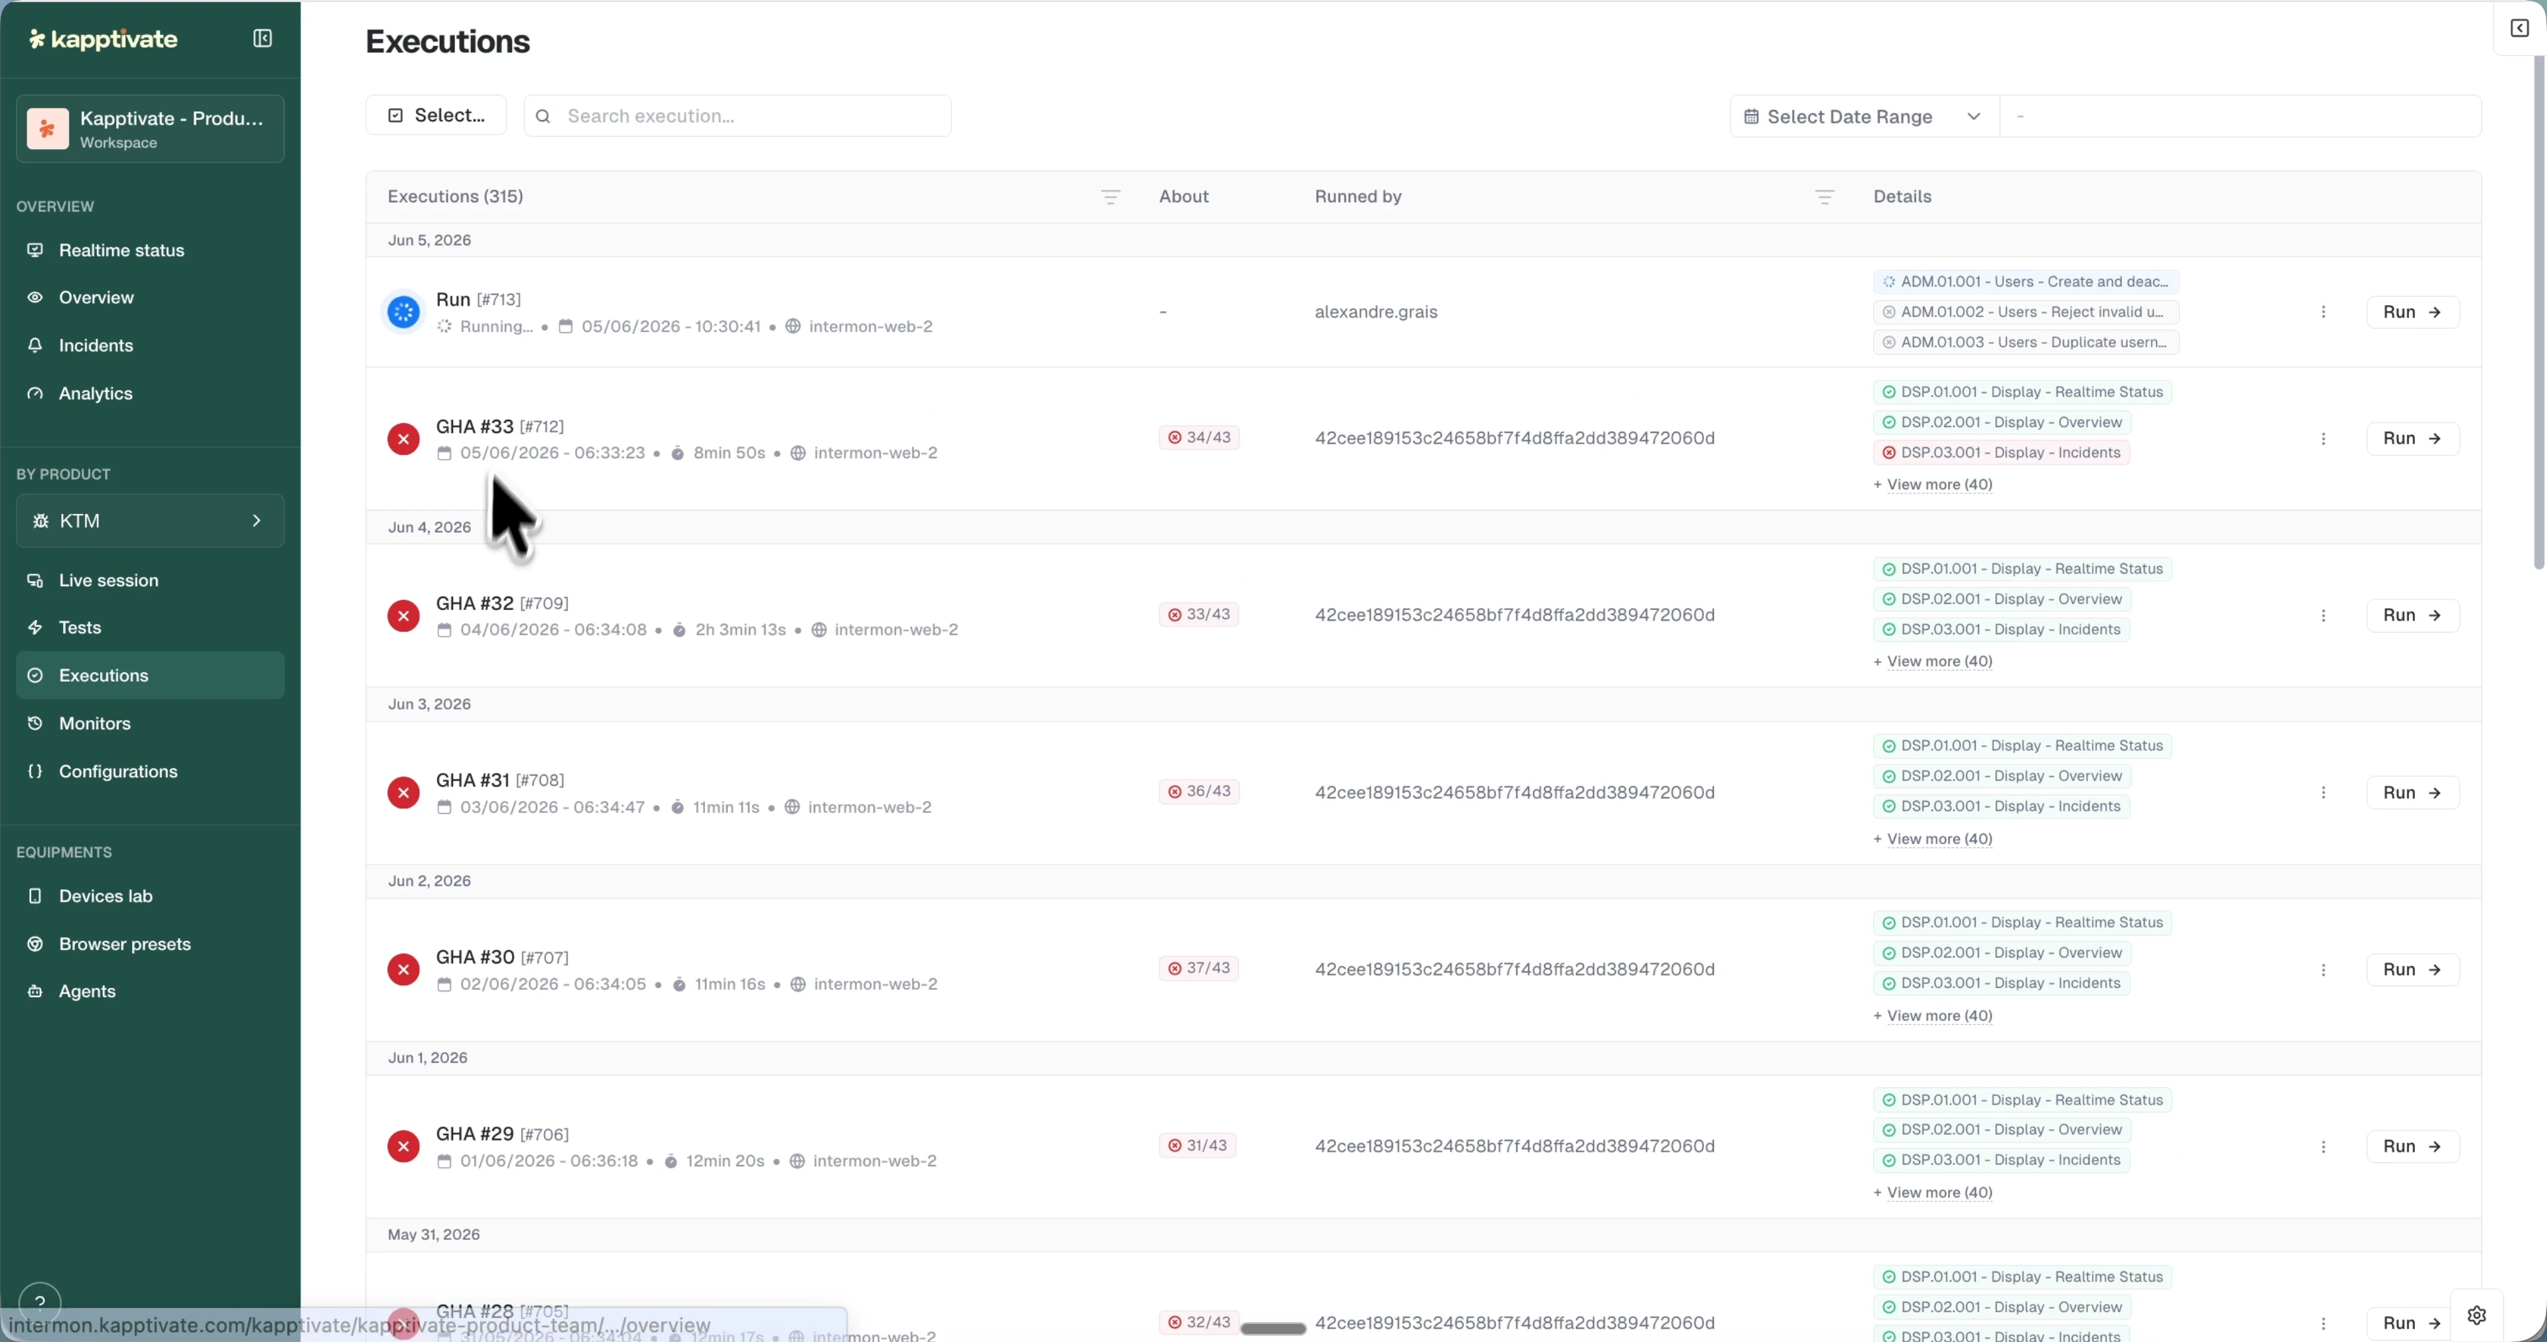This screenshot has width=2547, height=1342.
Task: Click the search magnifier icon
Action: (x=543, y=117)
